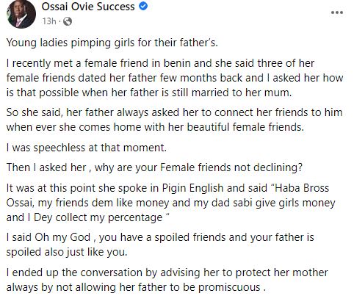The height and width of the screenshot is (296, 354).
Task: Open the 13h post timestamp
Action: pos(48,21)
